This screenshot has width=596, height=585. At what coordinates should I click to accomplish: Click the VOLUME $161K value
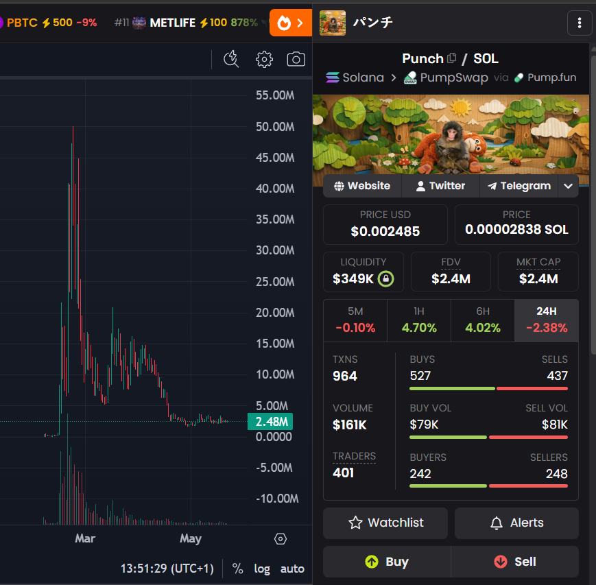point(350,425)
